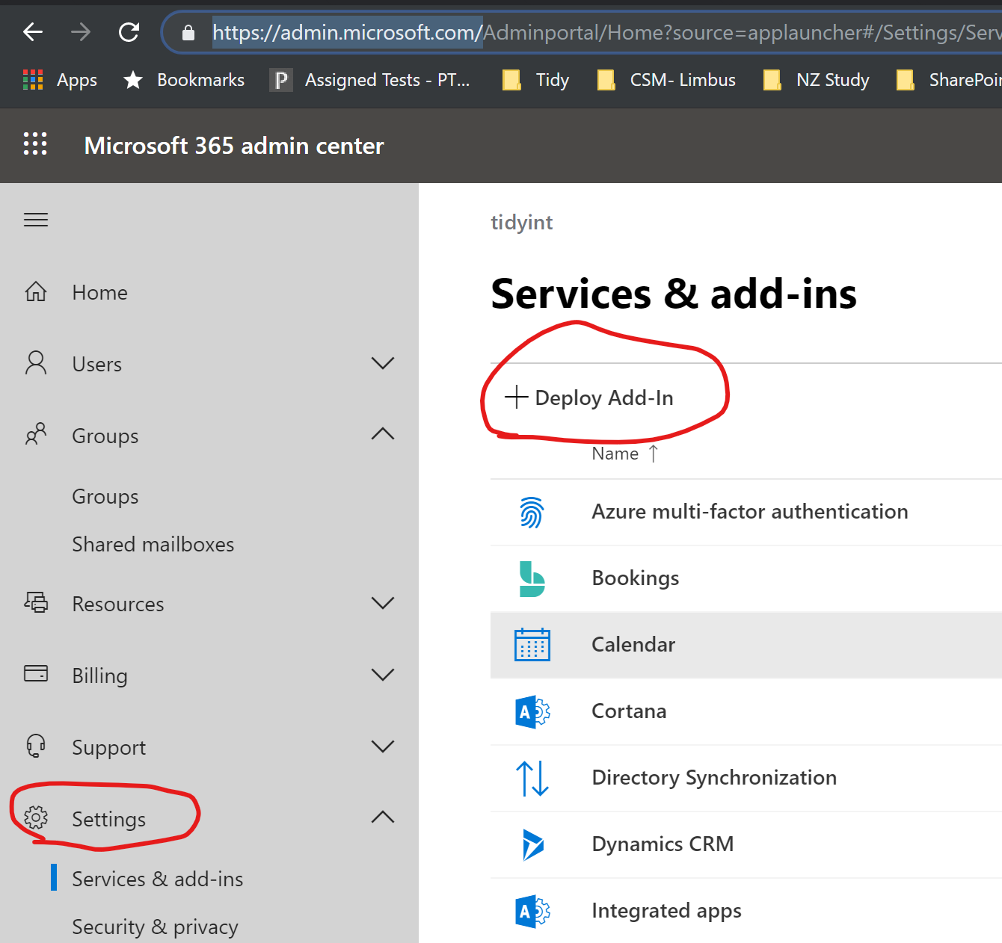The image size is (1002, 943).
Task: Open Shared mailboxes in the sidebar
Action: coord(153,545)
